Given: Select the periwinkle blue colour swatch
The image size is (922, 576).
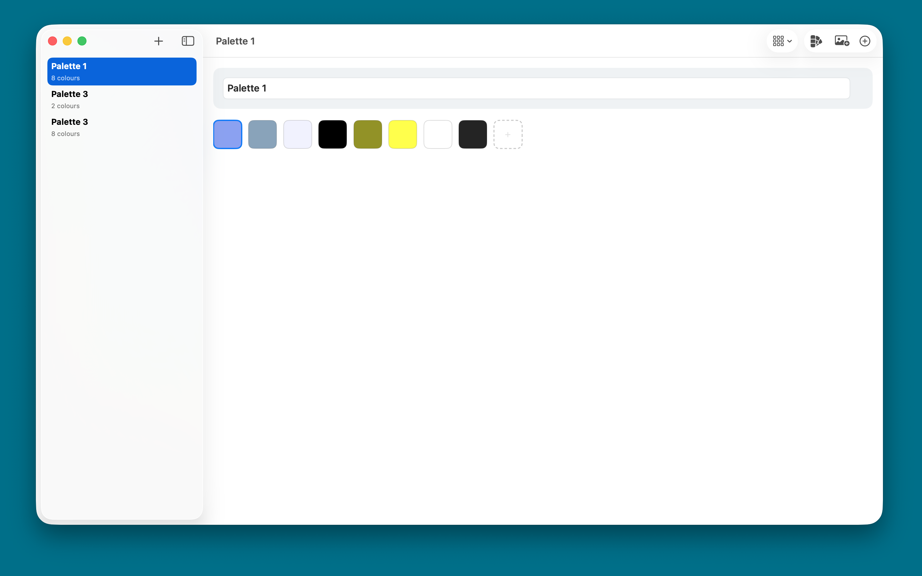Looking at the screenshot, I should tap(227, 134).
